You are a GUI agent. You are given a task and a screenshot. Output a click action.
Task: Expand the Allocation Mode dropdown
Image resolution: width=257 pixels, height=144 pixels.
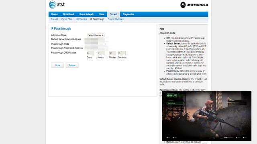(96, 35)
